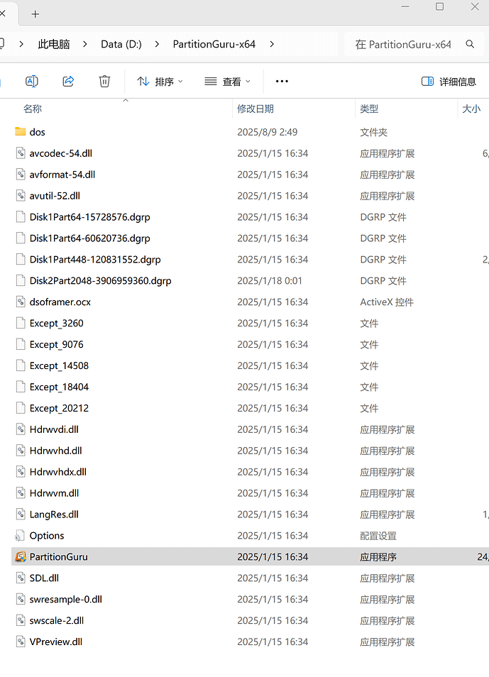Select avcodec-54.dll file icon

click(x=21, y=153)
